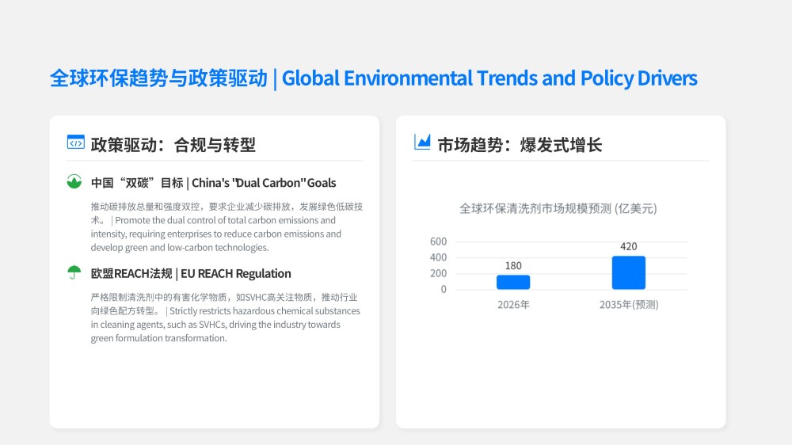
Task: Select the China's Dual Carbon Goals subheading
Action: click(x=213, y=183)
